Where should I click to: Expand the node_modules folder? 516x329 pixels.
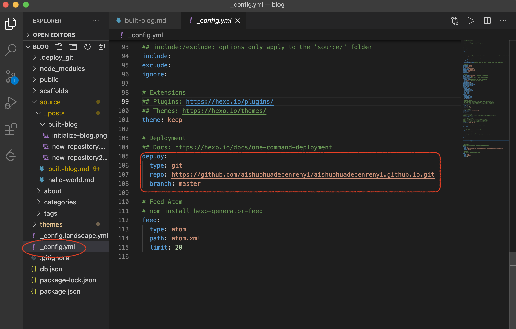point(62,69)
